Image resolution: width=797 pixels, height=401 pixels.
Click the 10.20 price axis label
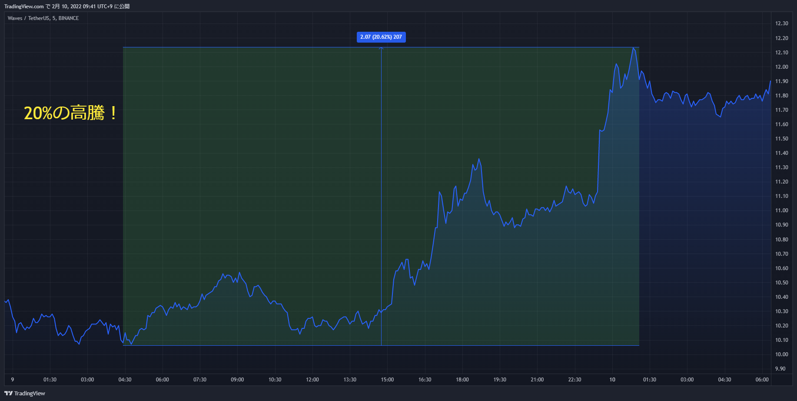[781, 326]
